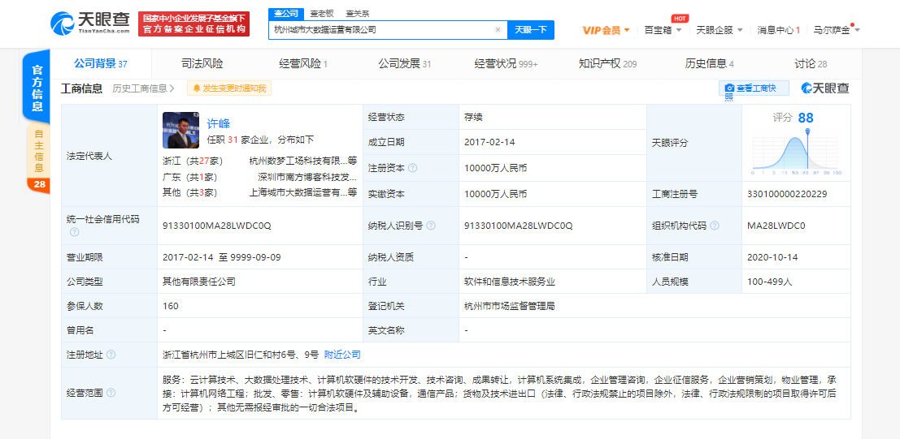Click the registered address 浙江省杭州市上城区旧仁和村6号、9号
900x439 pixels.
pos(241,355)
